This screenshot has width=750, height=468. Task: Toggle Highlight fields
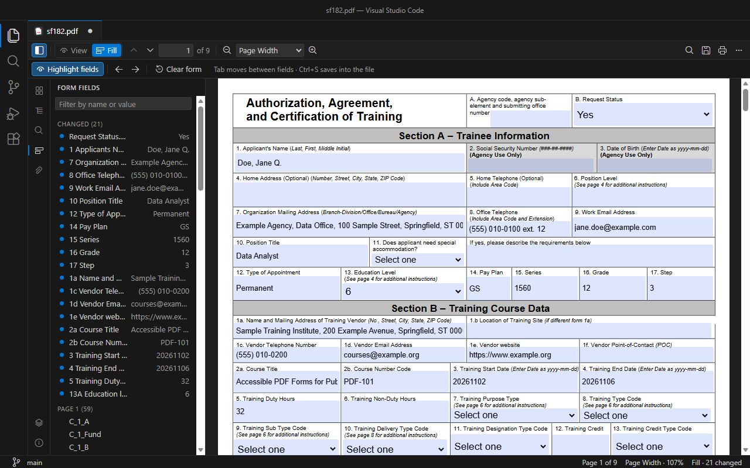coord(67,69)
